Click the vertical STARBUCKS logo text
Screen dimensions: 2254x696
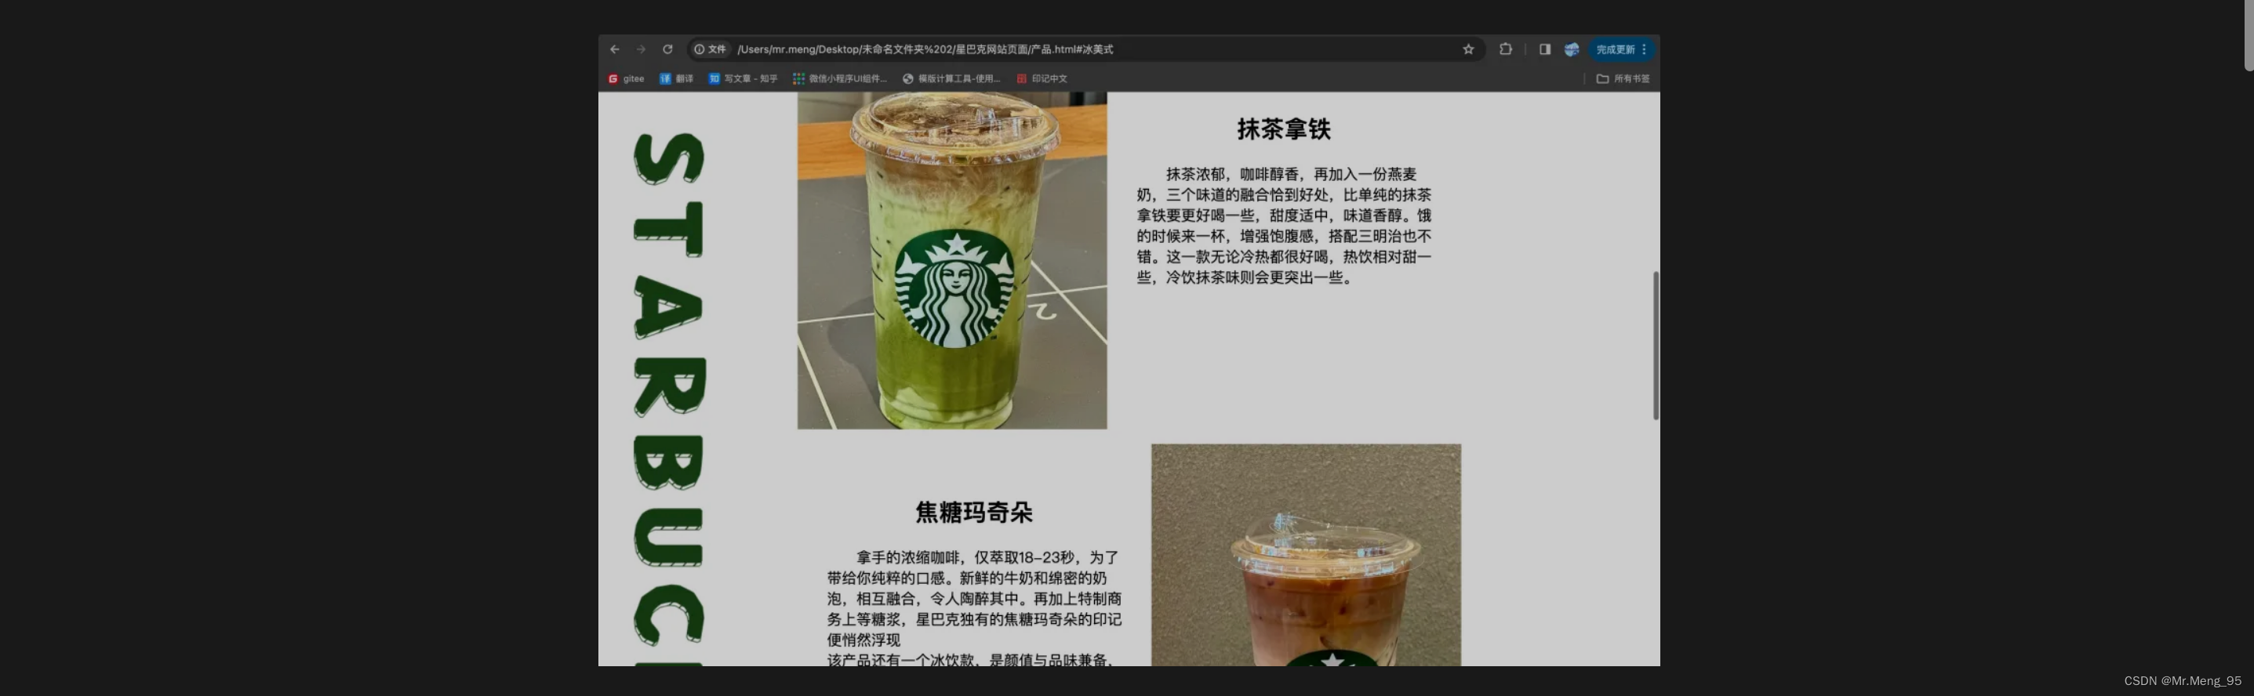[668, 398]
